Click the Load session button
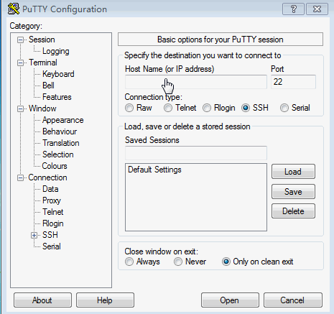Screen dimensions: 334x314 pyautogui.click(x=293, y=172)
